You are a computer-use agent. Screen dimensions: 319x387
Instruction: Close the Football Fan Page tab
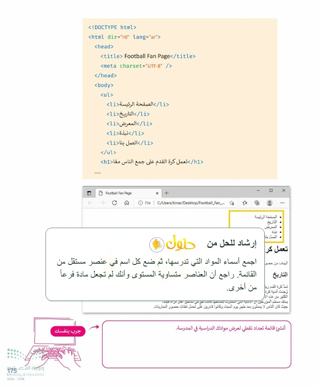point(157,193)
